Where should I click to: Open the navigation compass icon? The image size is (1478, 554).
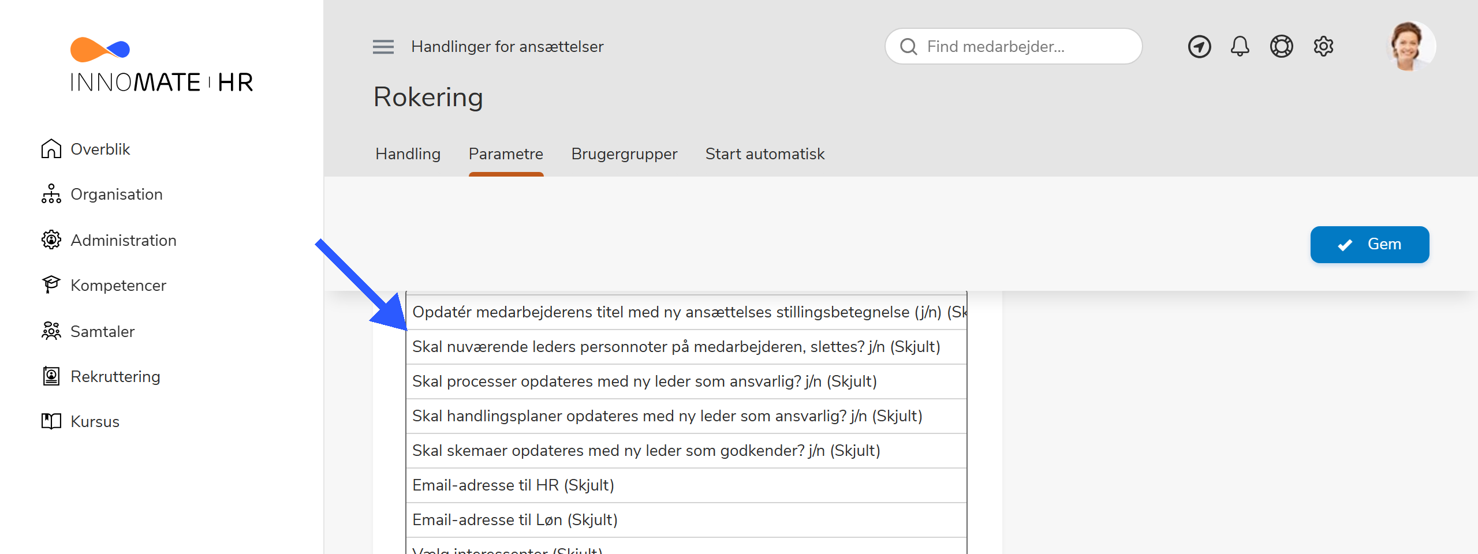(x=1199, y=46)
